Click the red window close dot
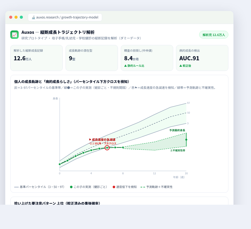 tap(11, 17)
